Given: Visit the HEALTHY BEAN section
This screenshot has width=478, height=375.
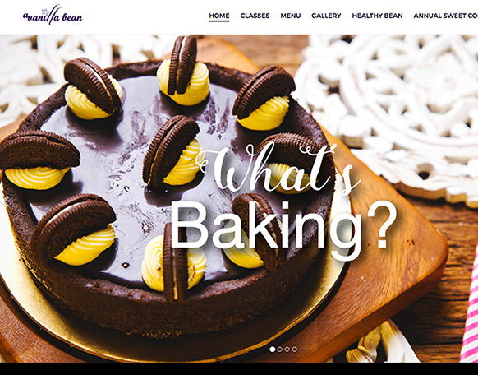Looking at the screenshot, I should [x=377, y=16].
